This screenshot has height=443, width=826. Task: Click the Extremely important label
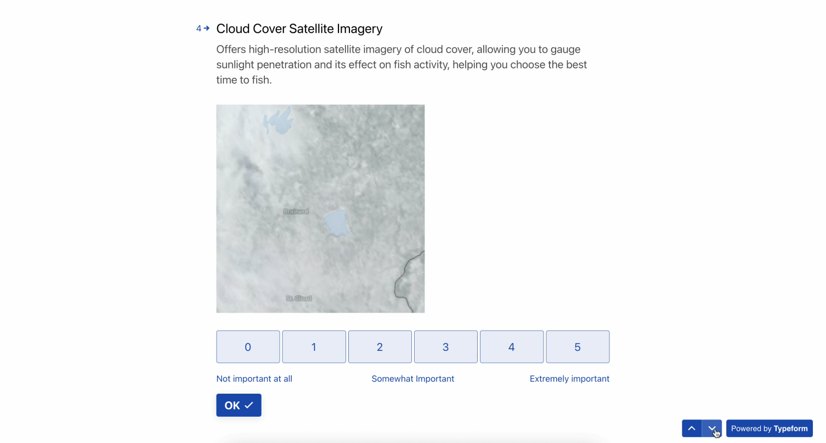[569, 379]
